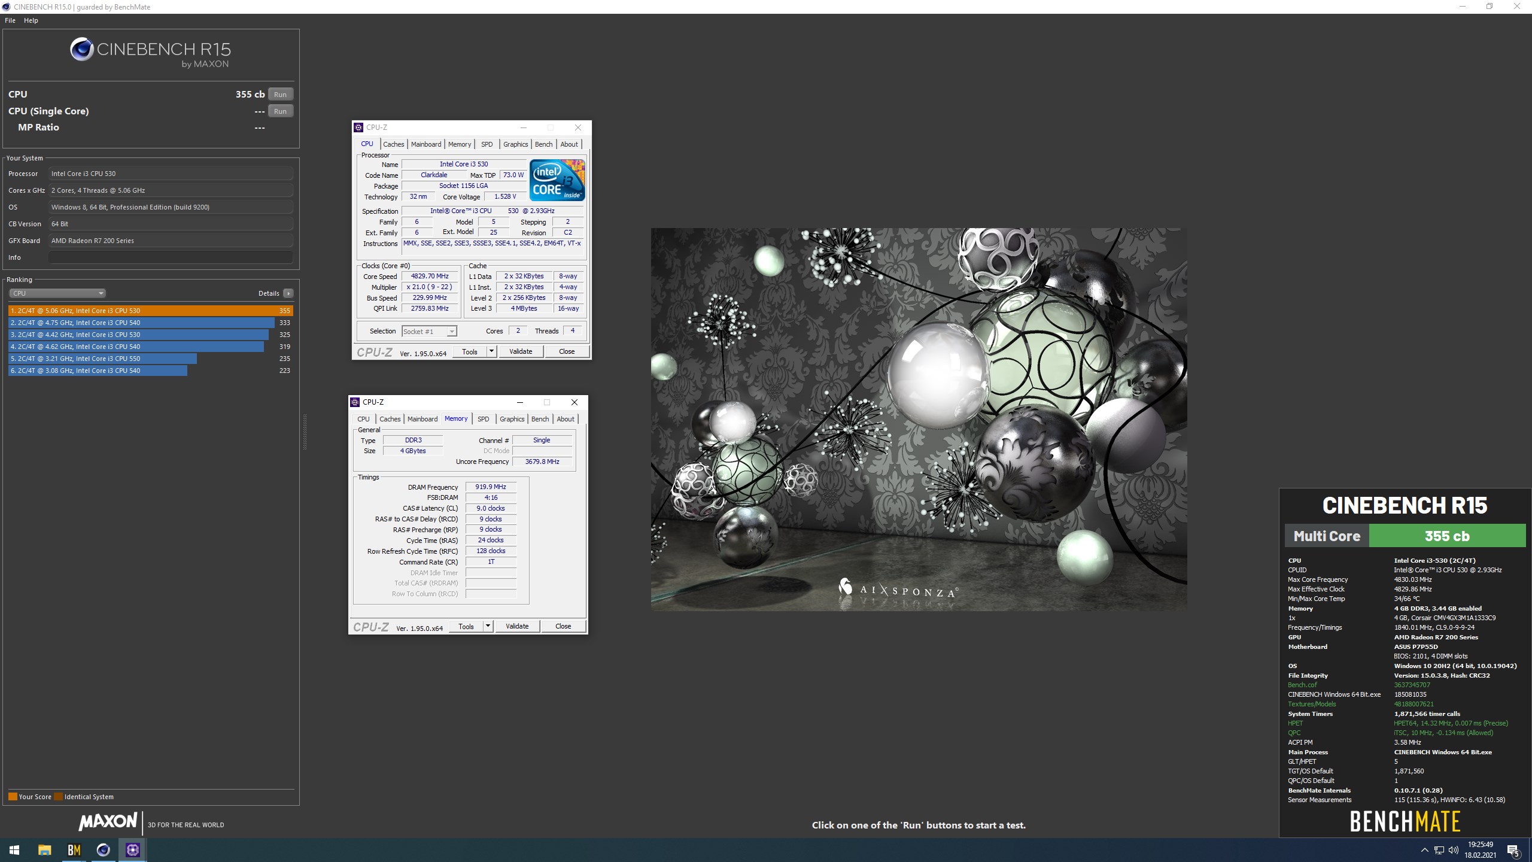
Task: Open Graphics tab in upper CPU-Z window
Action: pos(516,144)
